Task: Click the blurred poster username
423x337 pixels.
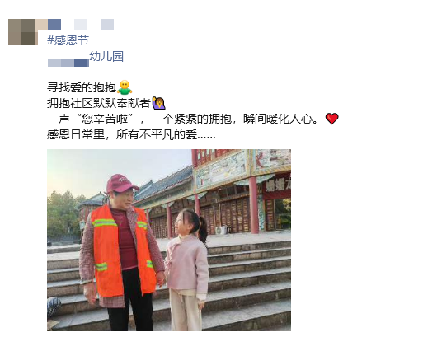Action: point(81,24)
